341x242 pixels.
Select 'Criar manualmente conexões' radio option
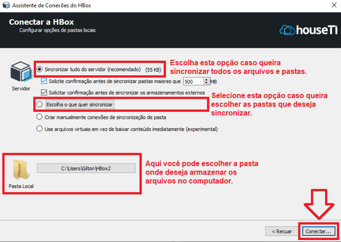39,117
